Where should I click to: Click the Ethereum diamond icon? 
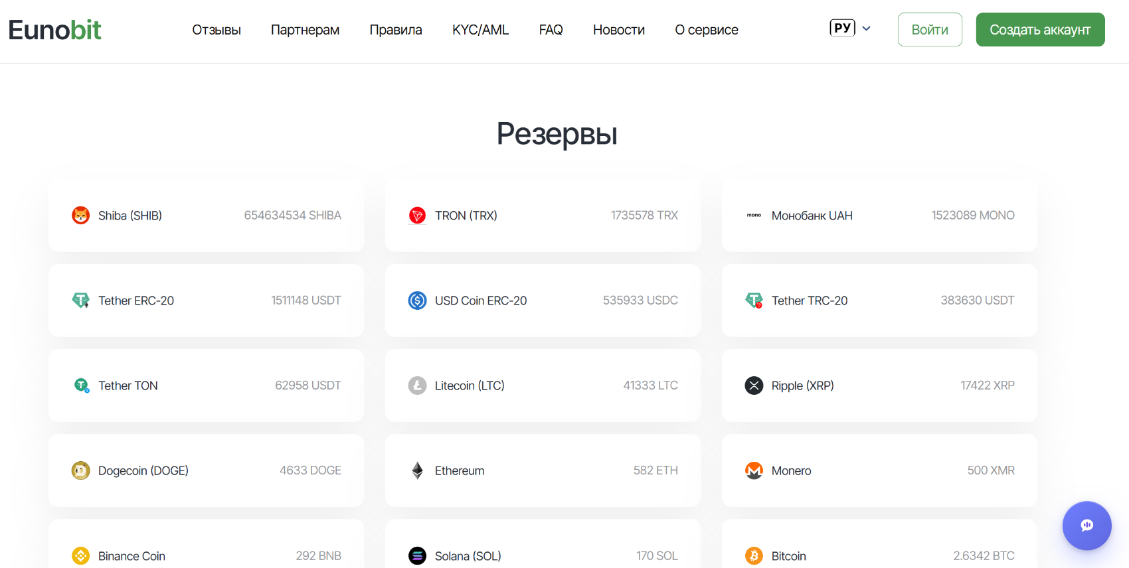417,470
